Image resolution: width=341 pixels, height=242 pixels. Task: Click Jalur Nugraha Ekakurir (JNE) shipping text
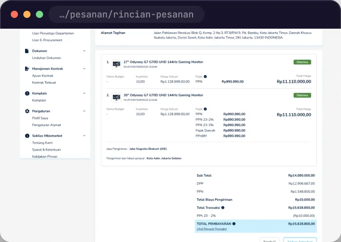point(148,149)
